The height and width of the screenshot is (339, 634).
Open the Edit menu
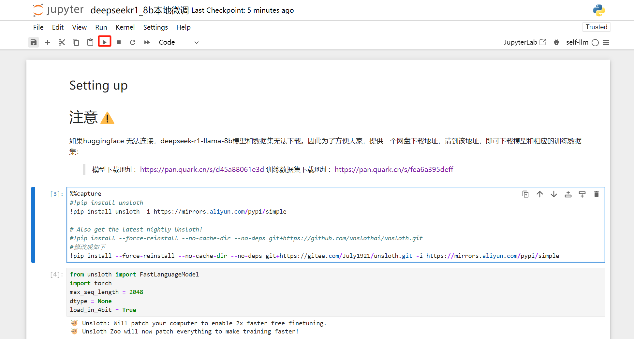click(58, 27)
